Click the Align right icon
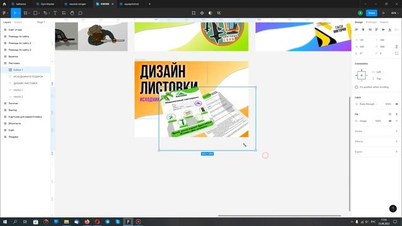The width and height of the screenshot is (402, 226). point(370,30)
